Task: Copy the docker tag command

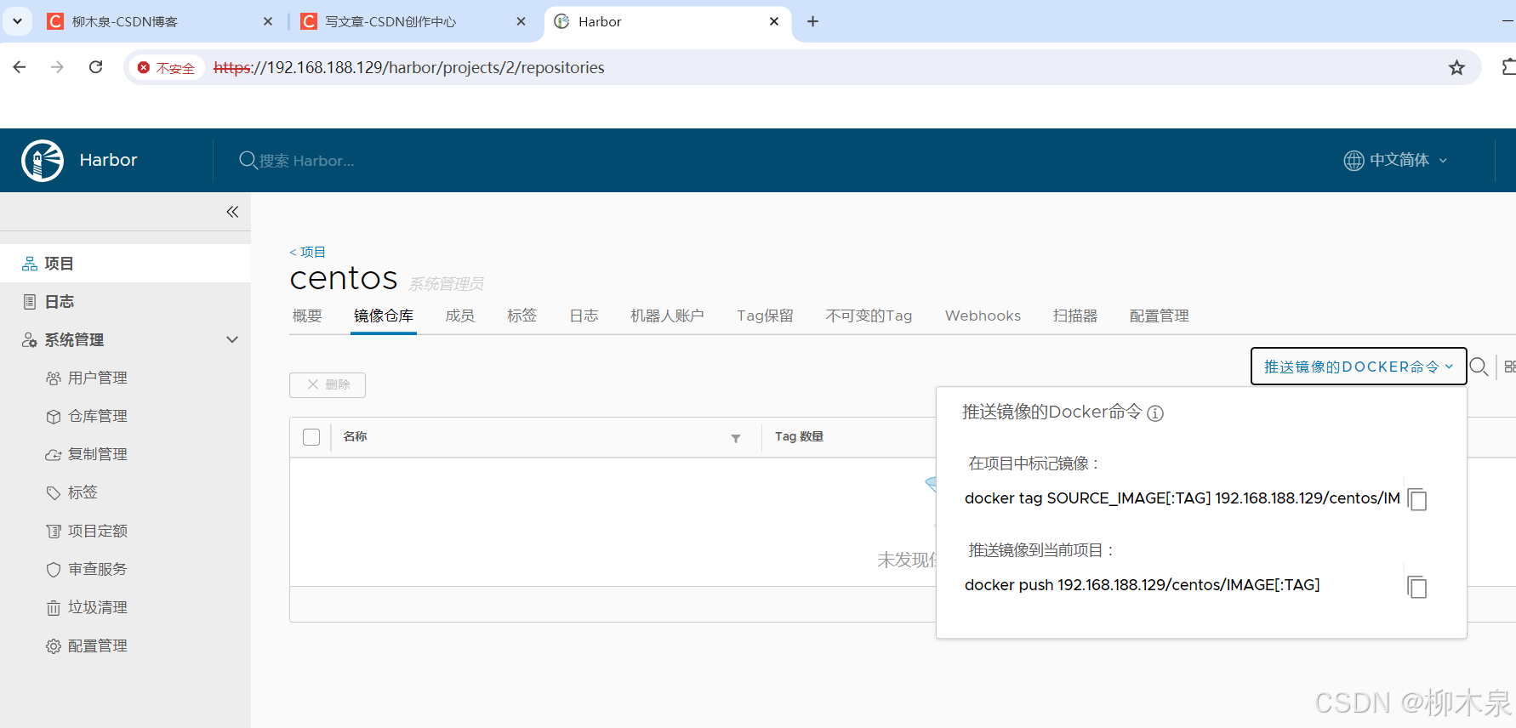Action: 1417,499
